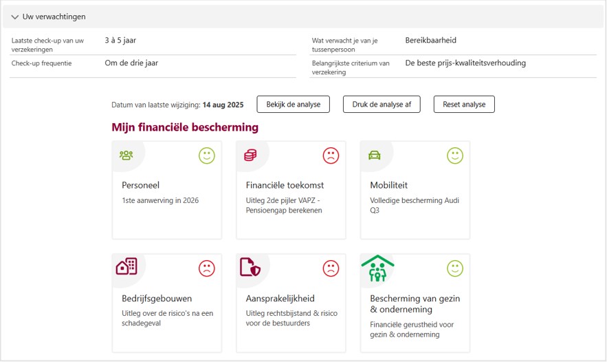Viewport: 607px width, 362px height.
Task: Click the Personeel people group icon
Action: pyautogui.click(x=126, y=156)
